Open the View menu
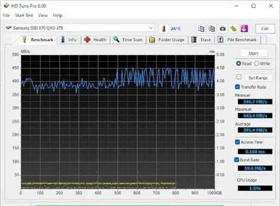Screen dimensions: 280x206 pos(43,16)
